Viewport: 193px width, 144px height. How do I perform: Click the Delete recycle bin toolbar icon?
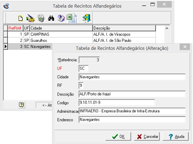coord(41,18)
